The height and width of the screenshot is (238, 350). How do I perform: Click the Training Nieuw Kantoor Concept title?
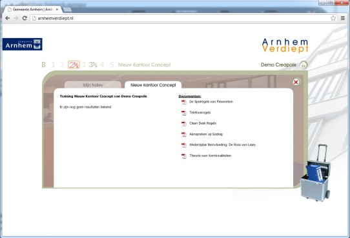103,96
